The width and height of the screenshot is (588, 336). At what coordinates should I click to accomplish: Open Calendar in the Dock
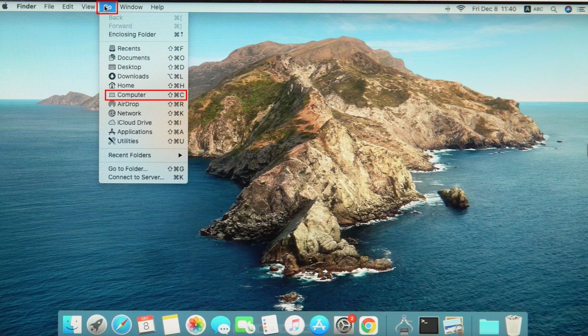[x=146, y=325]
